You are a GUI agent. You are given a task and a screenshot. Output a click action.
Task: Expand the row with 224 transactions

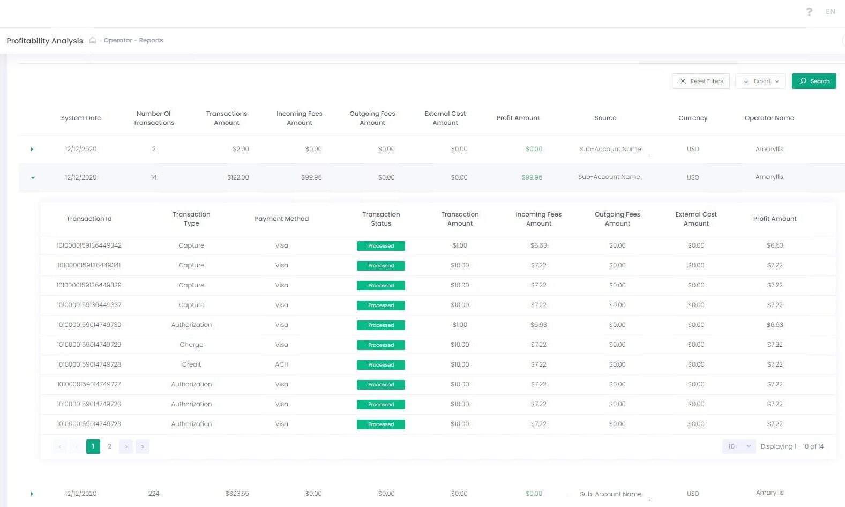tap(32, 494)
